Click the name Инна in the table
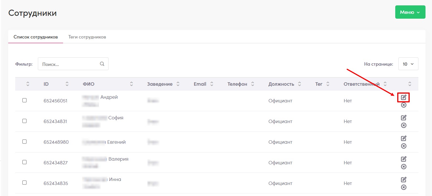The image size is (432, 196). 115,179
